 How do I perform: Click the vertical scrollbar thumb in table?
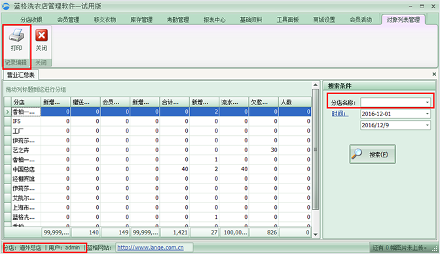pyautogui.click(x=316, y=150)
